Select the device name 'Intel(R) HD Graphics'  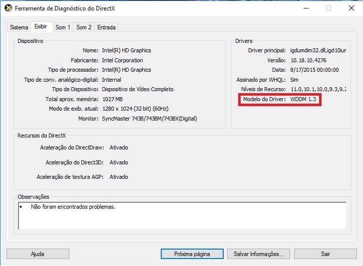coord(126,50)
